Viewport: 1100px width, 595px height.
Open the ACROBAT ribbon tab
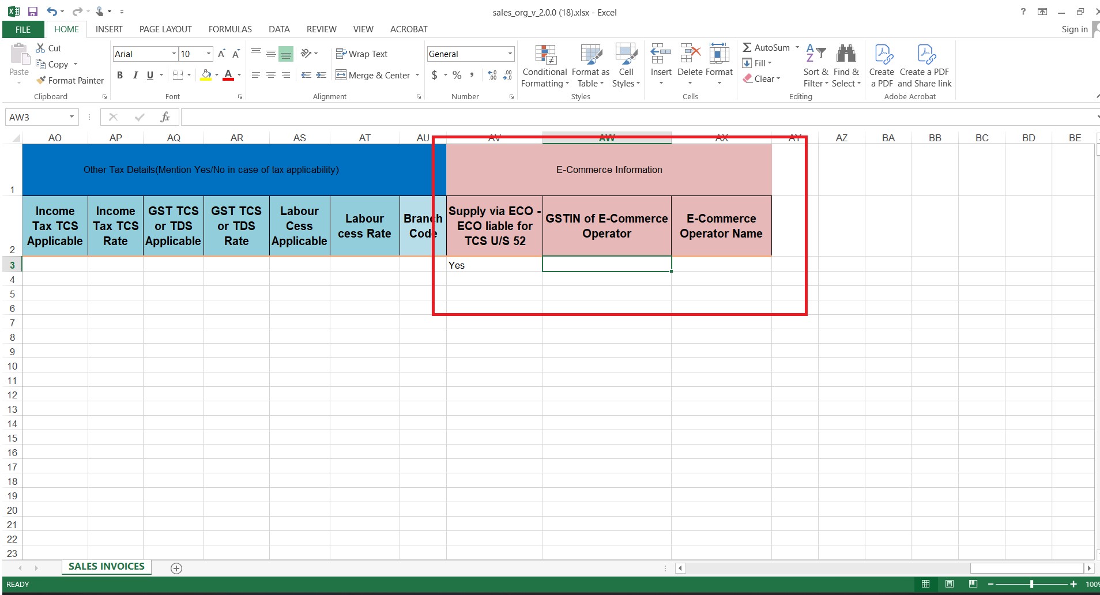(409, 29)
